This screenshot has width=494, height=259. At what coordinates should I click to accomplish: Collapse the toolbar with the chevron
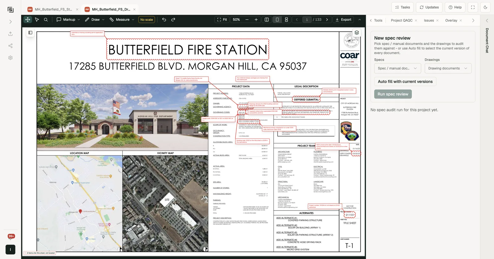click(x=359, y=19)
